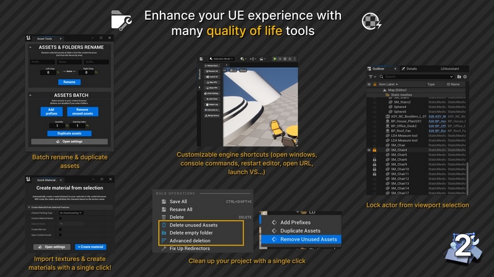Switch to the Details tab
This screenshot has height=277, width=494.
point(412,69)
